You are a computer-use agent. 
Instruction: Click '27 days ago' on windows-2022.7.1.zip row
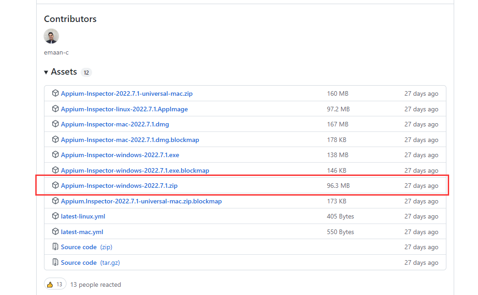421,186
